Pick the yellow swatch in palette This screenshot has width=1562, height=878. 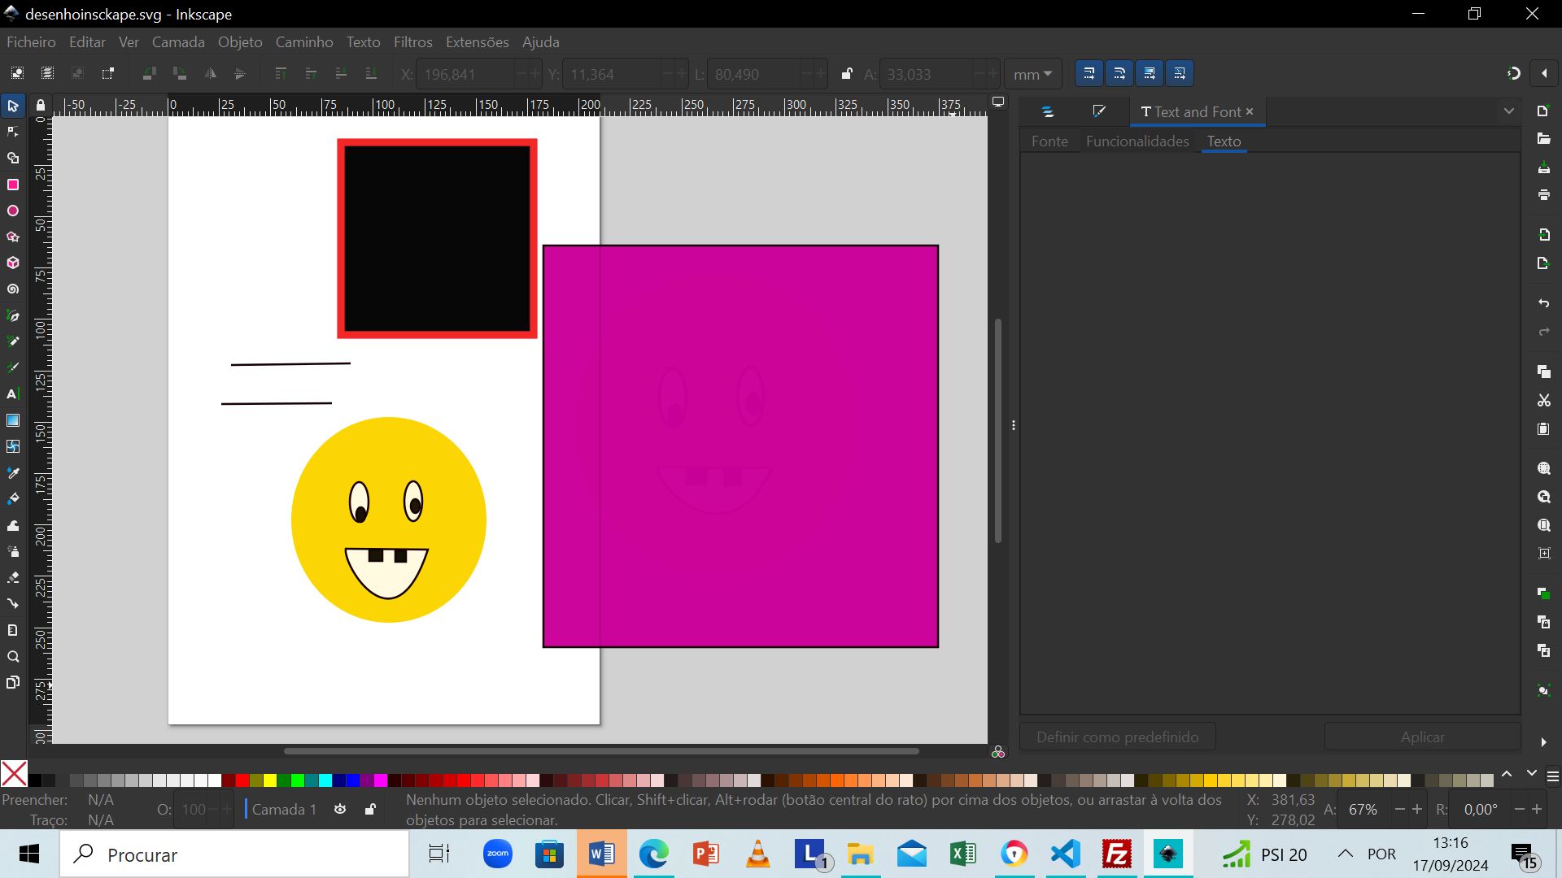[x=270, y=780]
